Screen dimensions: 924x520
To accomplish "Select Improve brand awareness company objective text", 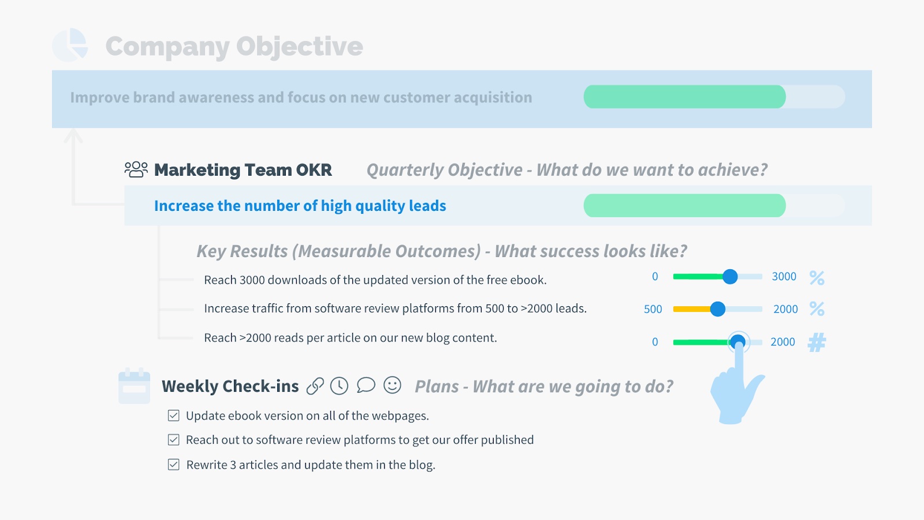I will [x=301, y=97].
